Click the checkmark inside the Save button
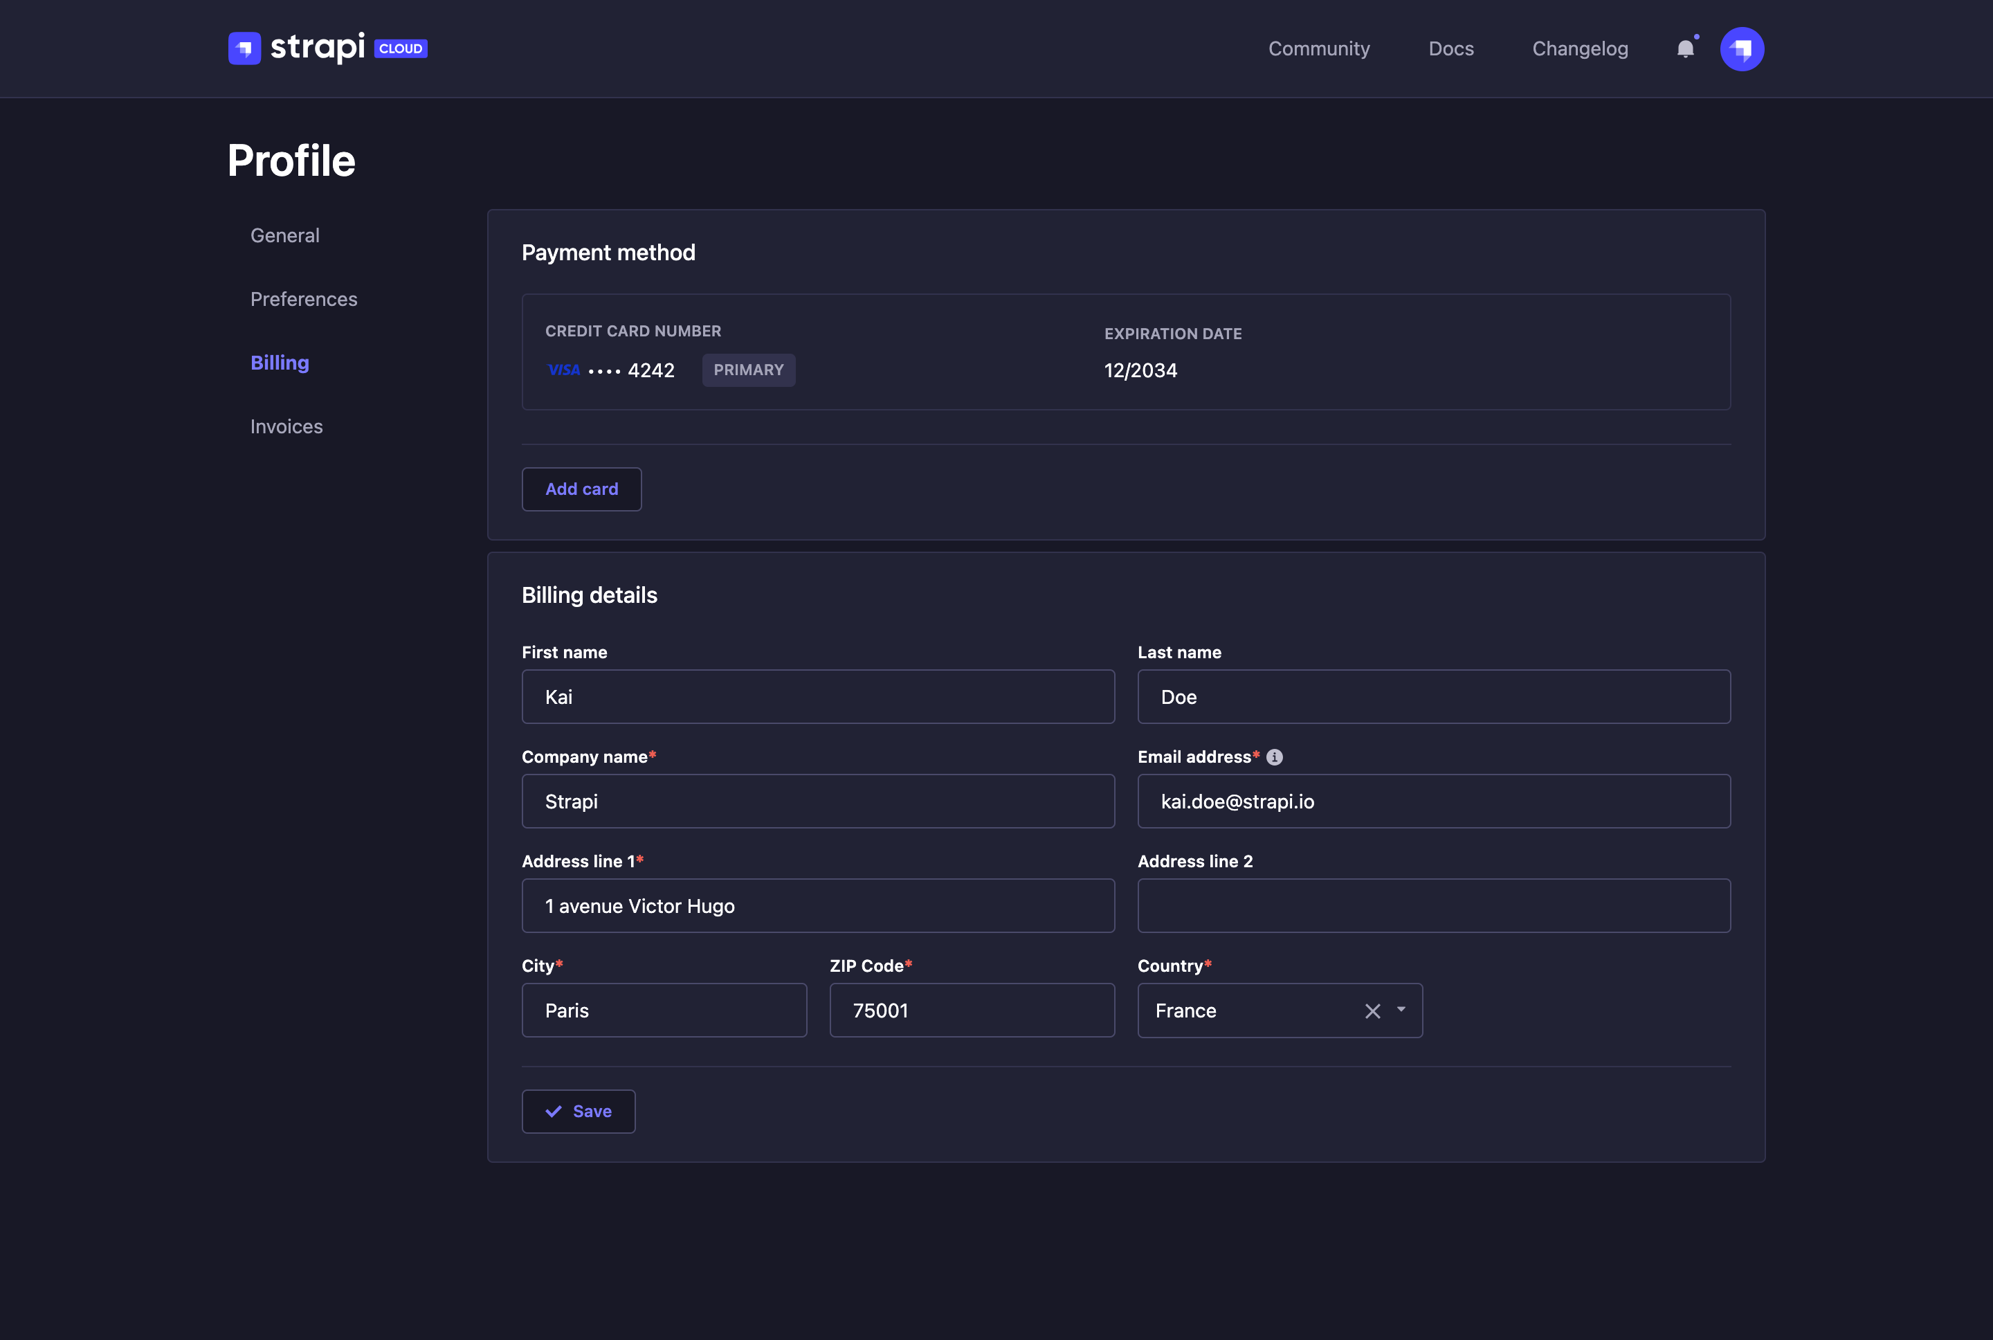This screenshot has width=1993, height=1340. click(555, 1111)
